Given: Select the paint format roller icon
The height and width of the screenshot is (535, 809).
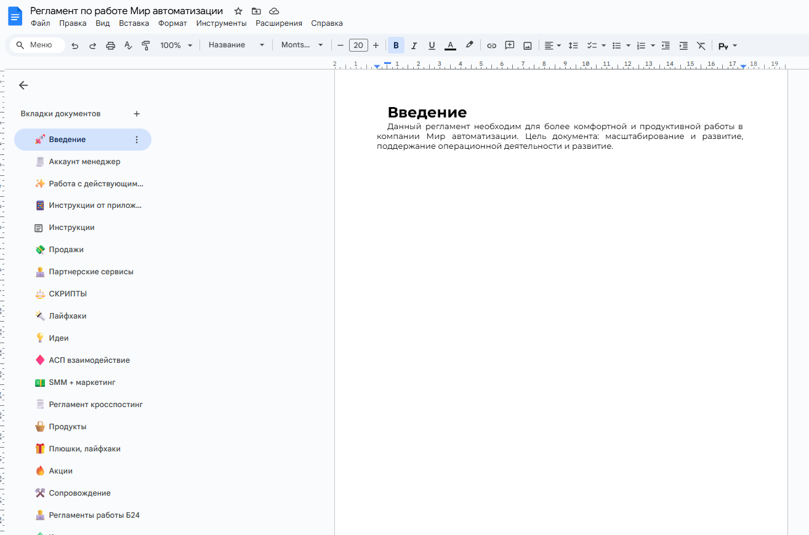Looking at the screenshot, I should pyautogui.click(x=146, y=46).
